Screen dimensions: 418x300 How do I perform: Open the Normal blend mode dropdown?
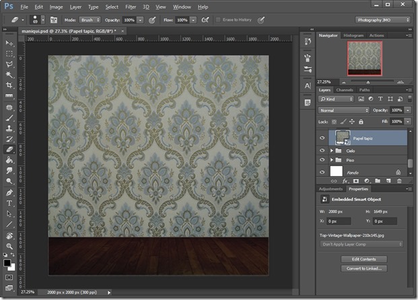tap(344, 110)
